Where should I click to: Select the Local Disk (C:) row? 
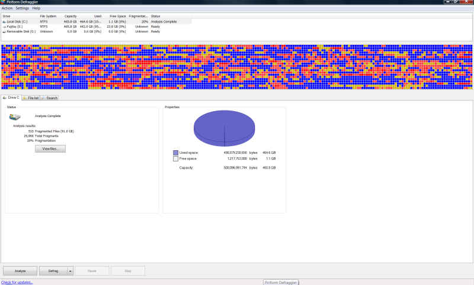pyautogui.click(x=97, y=22)
